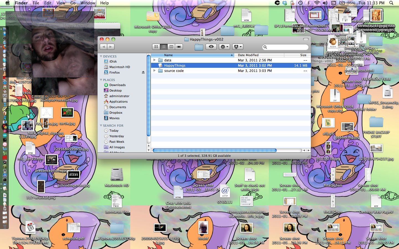Sort by Date Modified column
The width and height of the screenshot is (399, 249).
259,55
